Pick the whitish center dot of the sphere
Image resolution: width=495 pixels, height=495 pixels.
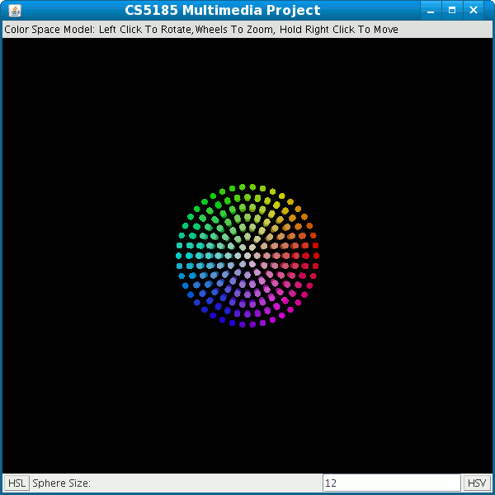247,255
